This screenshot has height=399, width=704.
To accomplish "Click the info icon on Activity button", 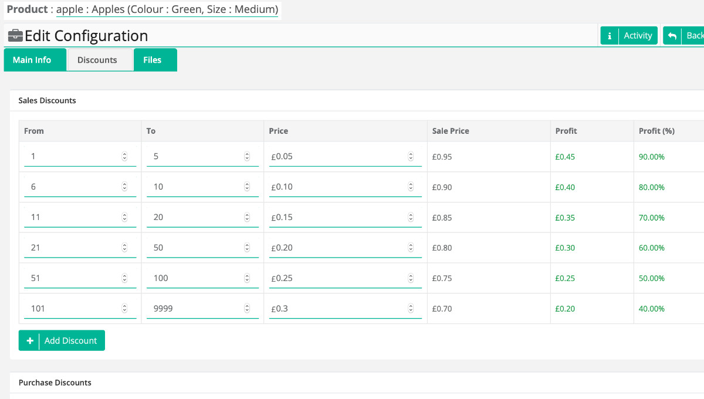I will pyautogui.click(x=610, y=36).
